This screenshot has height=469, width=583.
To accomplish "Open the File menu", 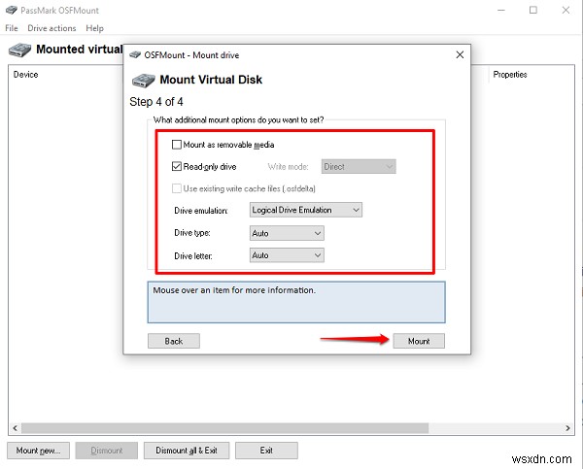I will point(11,28).
